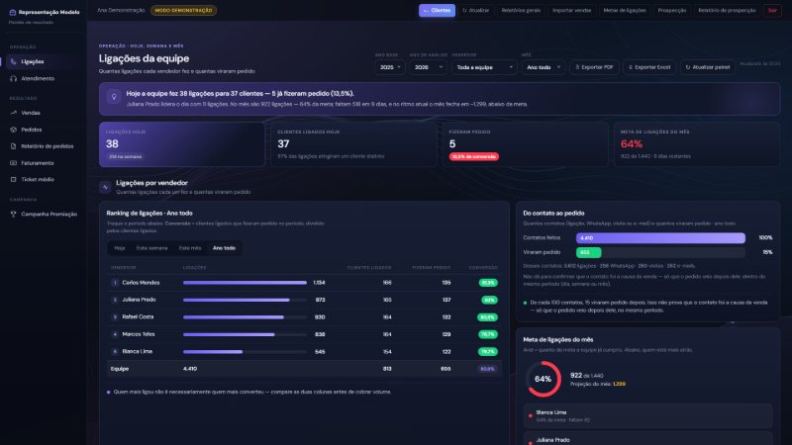This screenshot has height=445, width=792.
Task: Click the 64% circular goal gauge
Action: [543, 380]
